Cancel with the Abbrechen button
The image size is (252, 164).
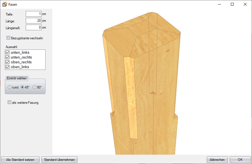click(x=217, y=160)
